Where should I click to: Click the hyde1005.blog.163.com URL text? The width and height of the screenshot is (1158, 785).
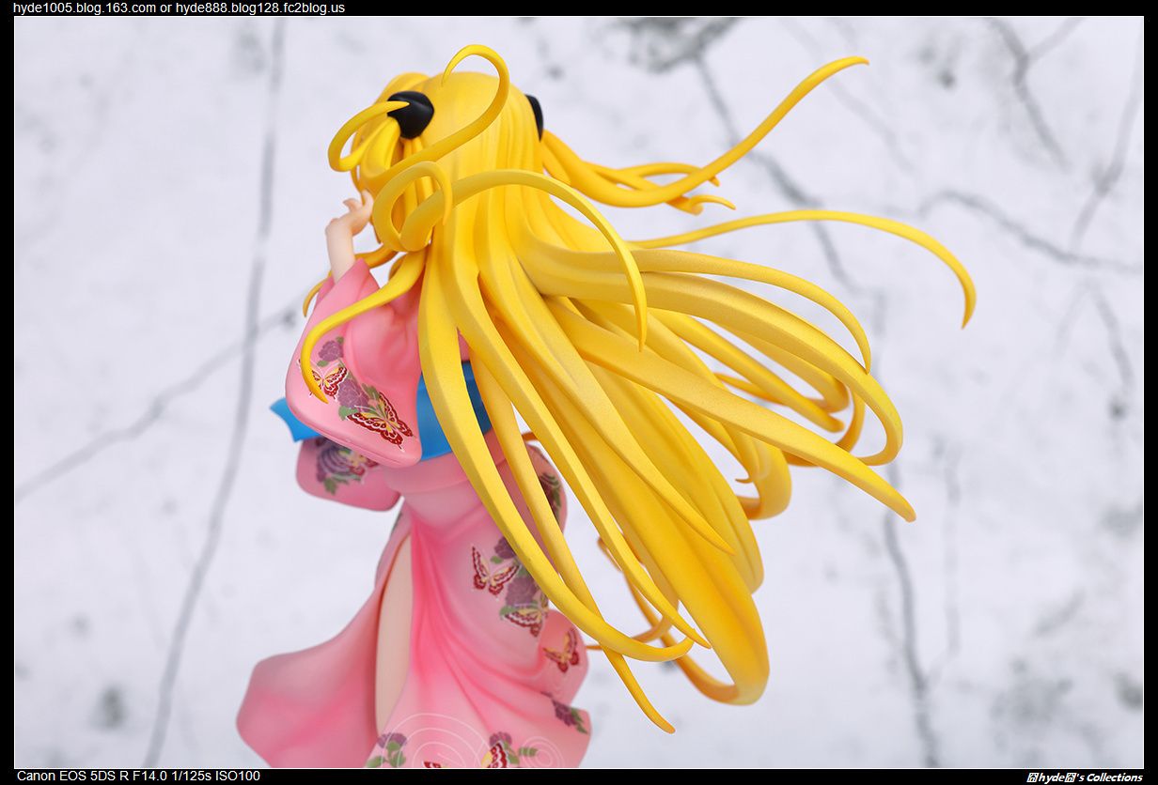coord(85,8)
